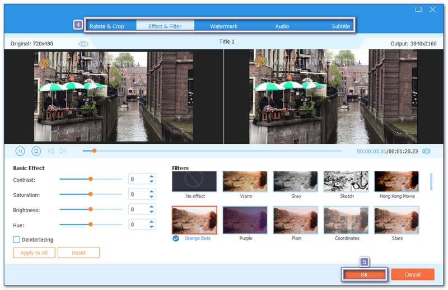Click the Saturation slider handle
Viewport: 448px width, 290px height.
(90, 194)
